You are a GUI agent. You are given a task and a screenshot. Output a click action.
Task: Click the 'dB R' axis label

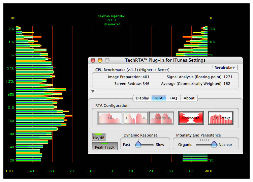(209, 171)
